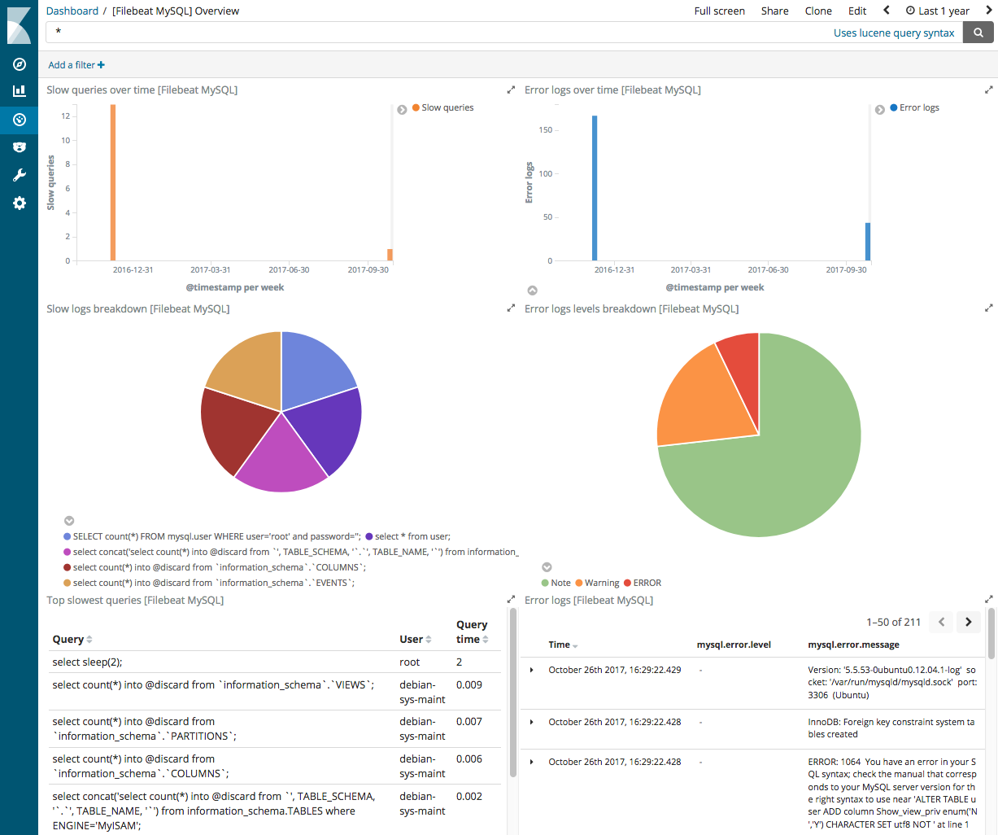The width and height of the screenshot is (998, 835).
Task: Expand the Slow queries chart legend chevron
Action: click(402, 108)
